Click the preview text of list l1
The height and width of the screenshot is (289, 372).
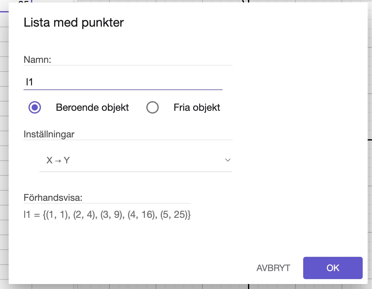107,215
